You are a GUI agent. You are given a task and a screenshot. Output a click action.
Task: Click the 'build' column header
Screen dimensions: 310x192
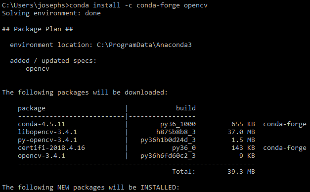click(186, 108)
